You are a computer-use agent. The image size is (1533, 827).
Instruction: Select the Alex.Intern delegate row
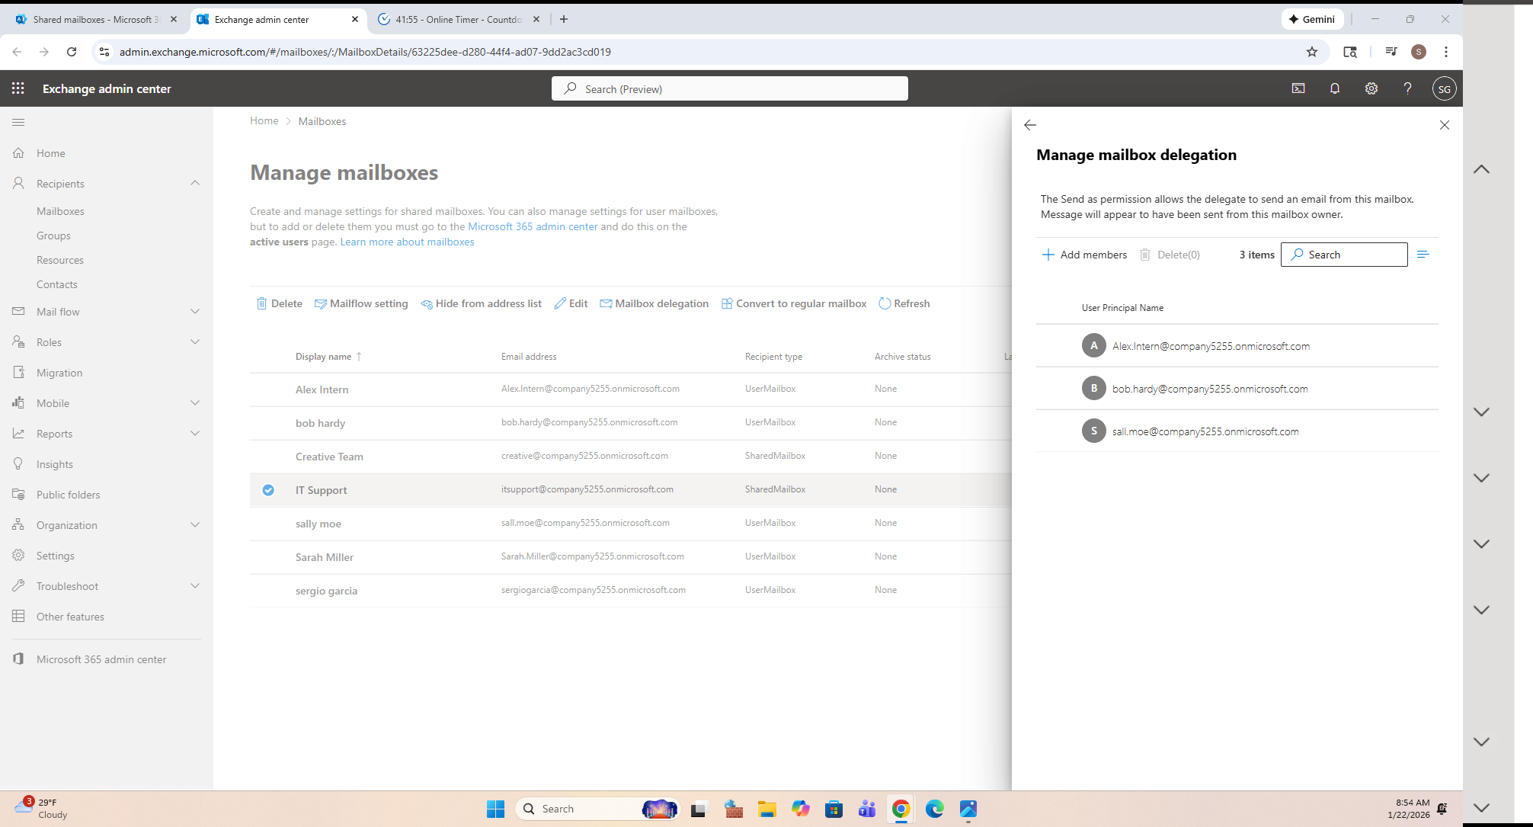1211,346
